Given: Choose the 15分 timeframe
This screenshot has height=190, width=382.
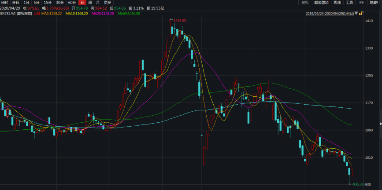Looking at the screenshot, I should click(x=48, y=3).
